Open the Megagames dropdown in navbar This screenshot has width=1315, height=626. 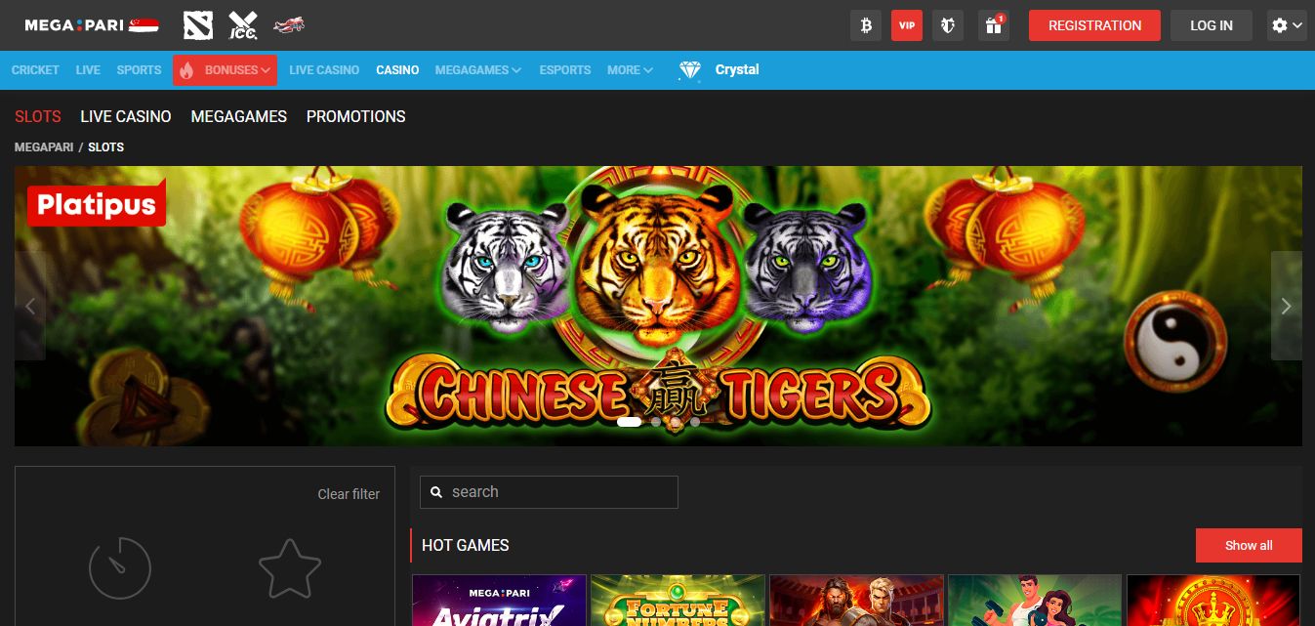point(477,70)
